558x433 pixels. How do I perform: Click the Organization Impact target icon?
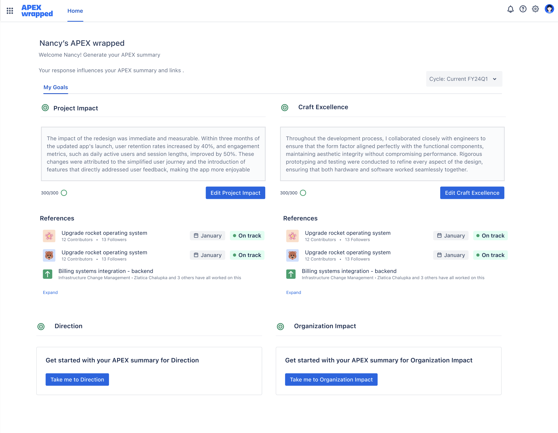coord(281,327)
